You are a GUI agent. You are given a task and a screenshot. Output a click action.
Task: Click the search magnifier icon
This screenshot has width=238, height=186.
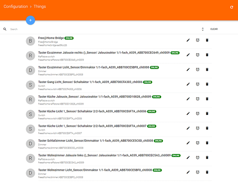point(5,29)
